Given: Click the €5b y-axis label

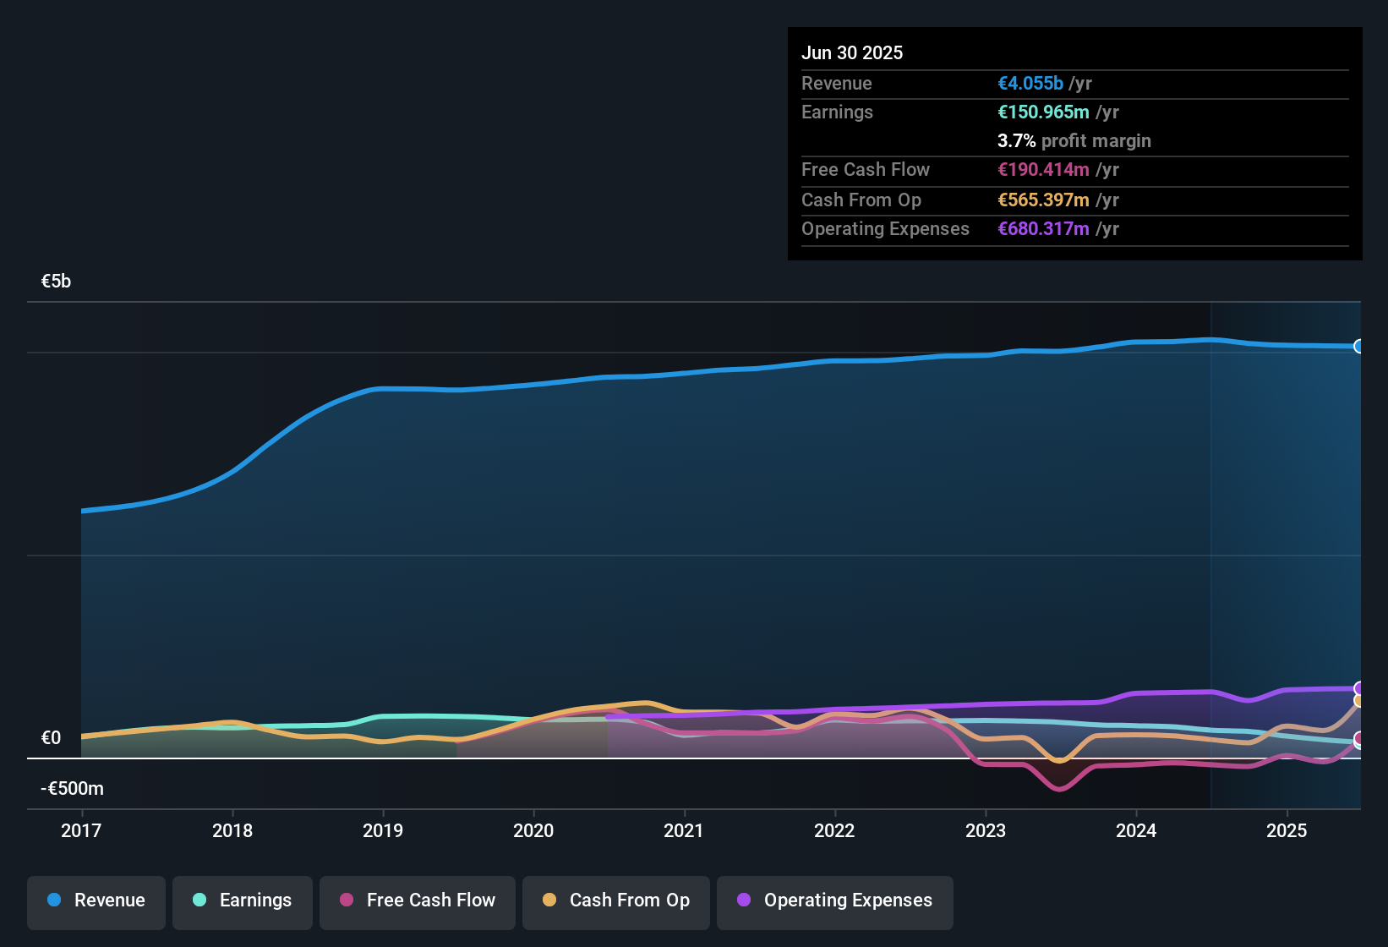Looking at the screenshot, I should pyautogui.click(x=57, y=282).
